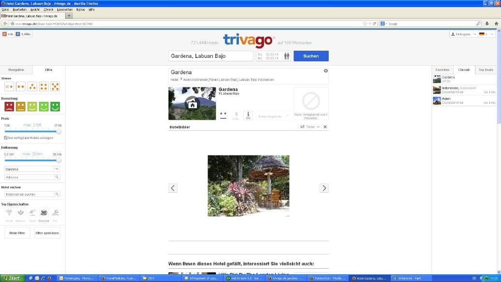This screenshot has height=282, width=501.
Task: Close the Hotelbilder panel
Action: tap(325, 127)
